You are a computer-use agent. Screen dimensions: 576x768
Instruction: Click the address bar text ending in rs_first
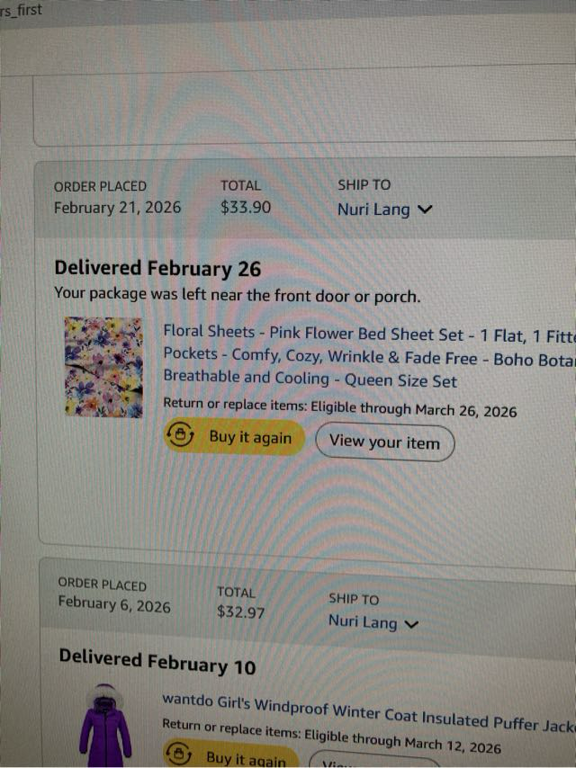tap(22, 11)
